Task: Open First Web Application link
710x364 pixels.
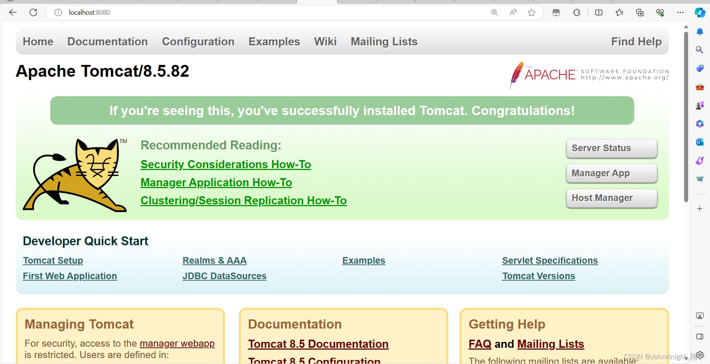Action: tap(70, 276)
